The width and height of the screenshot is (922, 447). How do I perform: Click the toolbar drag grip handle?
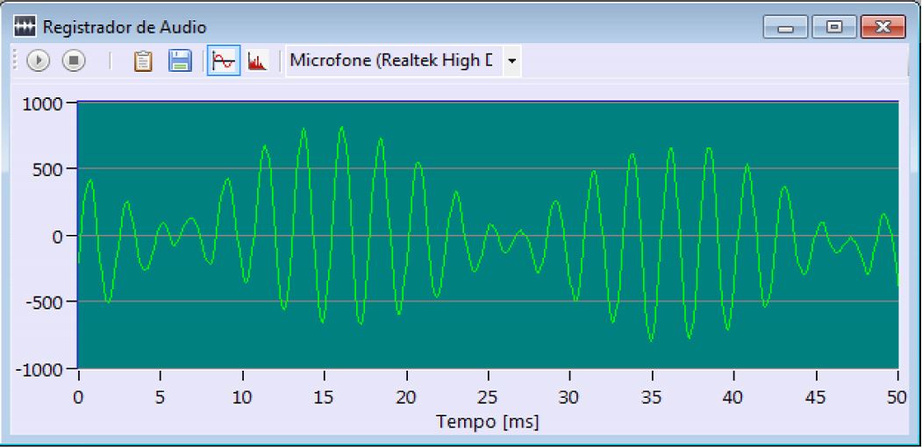pyautogui.click(x=15, y=60)
